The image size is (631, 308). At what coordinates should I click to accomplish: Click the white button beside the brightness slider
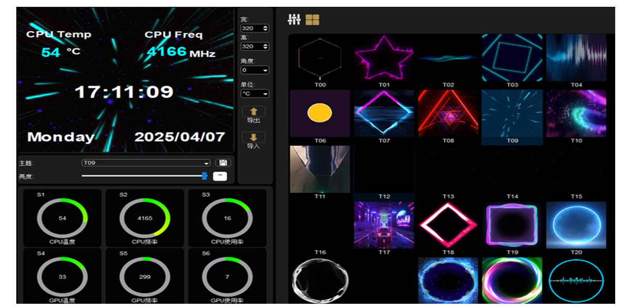pos(220,176)
